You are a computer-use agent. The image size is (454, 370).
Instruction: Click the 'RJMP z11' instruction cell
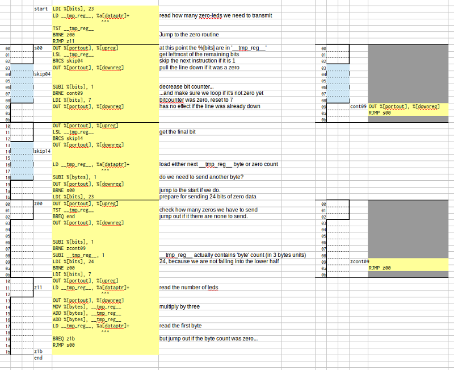click(64, 41)
